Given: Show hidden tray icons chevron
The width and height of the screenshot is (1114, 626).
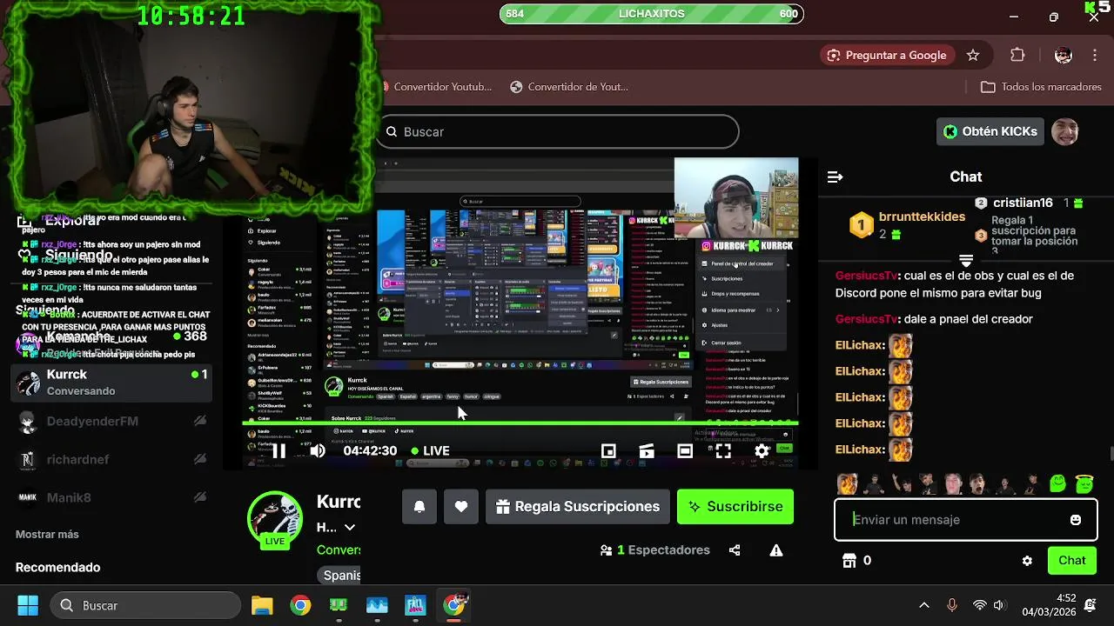Looking at the screenshot, I should coord(924,605).
